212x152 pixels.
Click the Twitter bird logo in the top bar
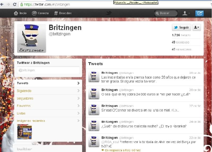tap(109, 13)
